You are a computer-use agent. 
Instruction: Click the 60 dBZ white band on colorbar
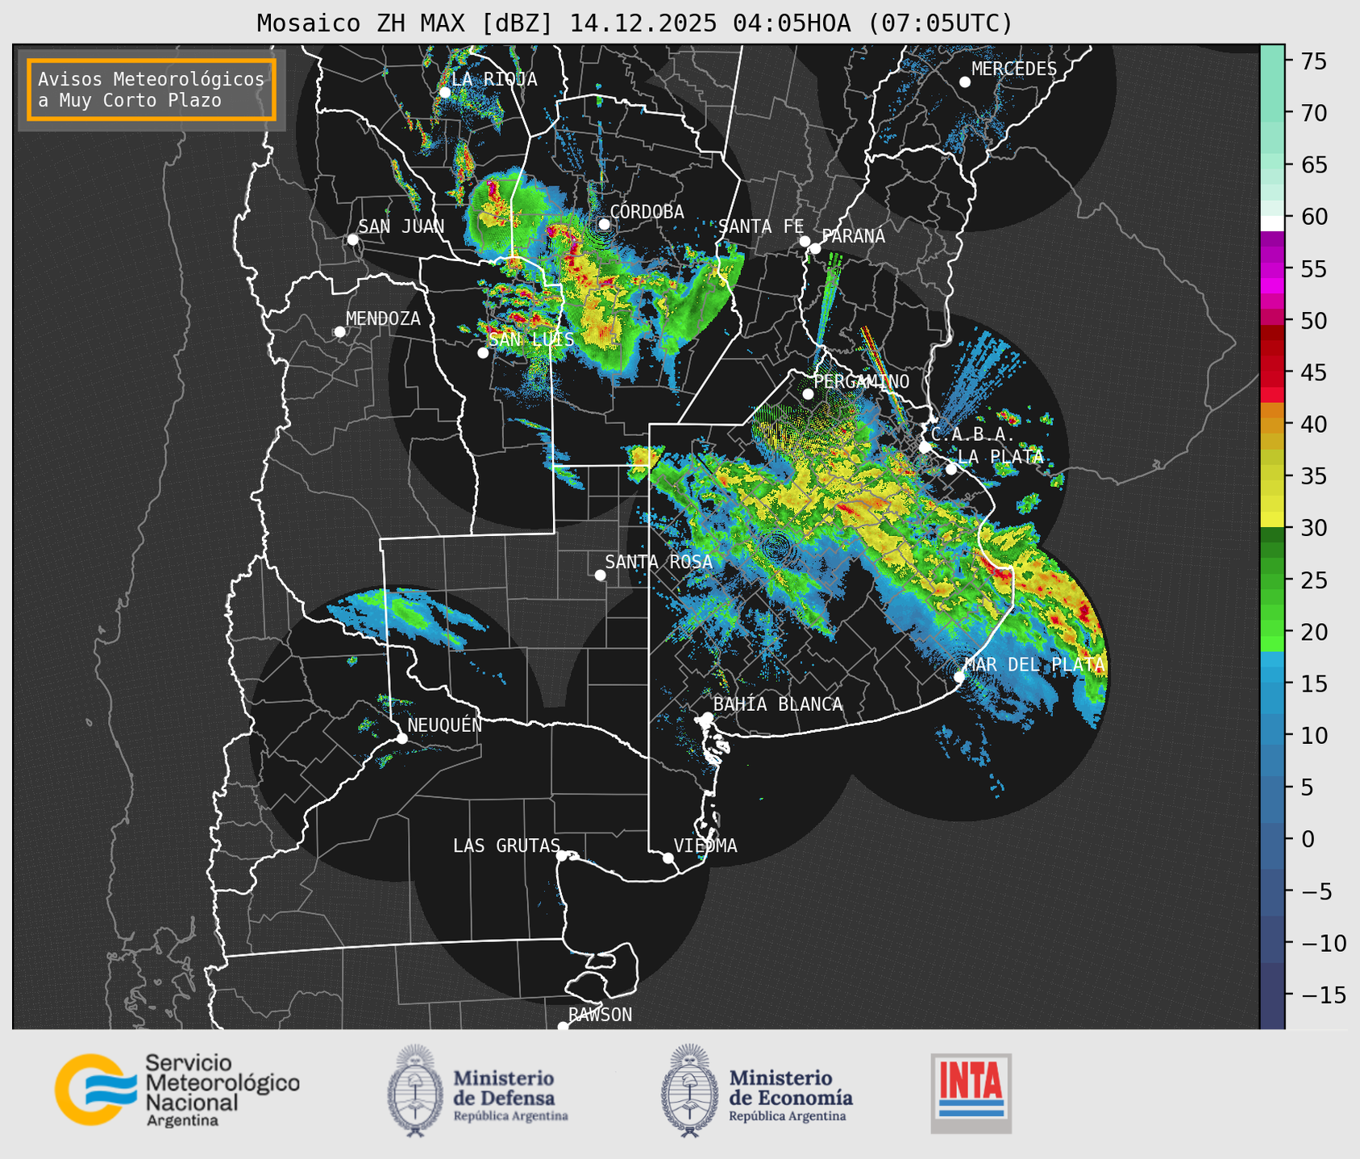pyautogui.click(x=1272, y=223)
